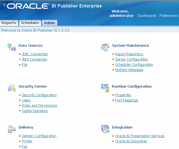Open Preferences in the header

[x=169, y=15]
